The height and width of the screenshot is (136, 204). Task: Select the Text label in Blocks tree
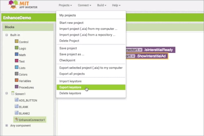coord(22,61)
